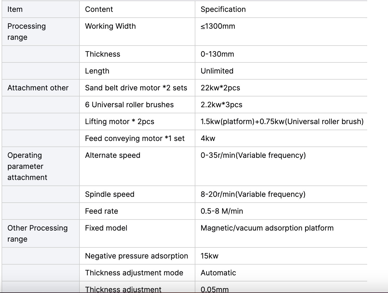Click the Automatic thickness adjustment value
The width and height of the screenshot is (388, 293).
pos(218,273)
